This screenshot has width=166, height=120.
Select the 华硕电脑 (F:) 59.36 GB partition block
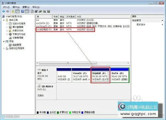click(100, 75)
